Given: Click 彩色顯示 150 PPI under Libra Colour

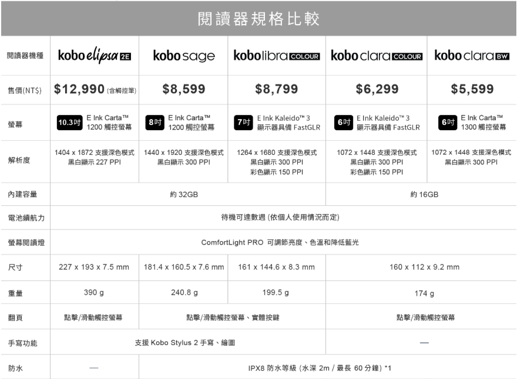Looking at the screenshot, I should point(277,172).
